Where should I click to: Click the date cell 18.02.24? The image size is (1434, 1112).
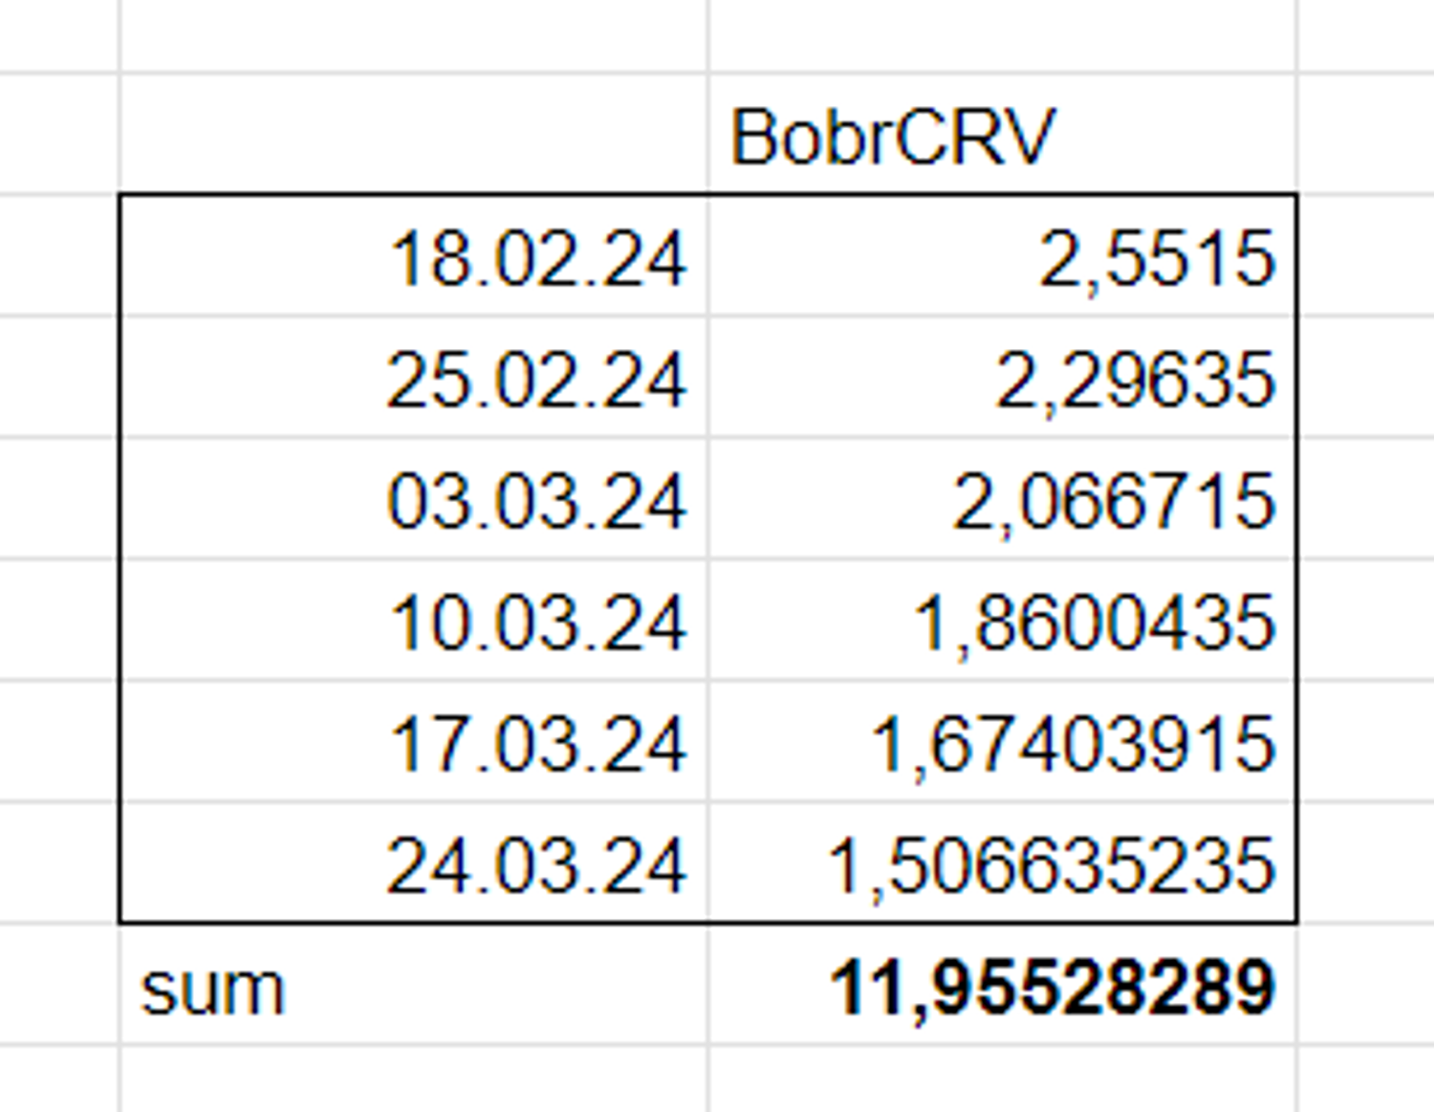(413, 256)
